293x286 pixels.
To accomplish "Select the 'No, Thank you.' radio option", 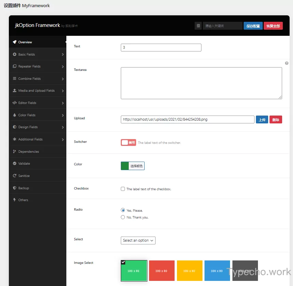I will (x=123, y=217).
